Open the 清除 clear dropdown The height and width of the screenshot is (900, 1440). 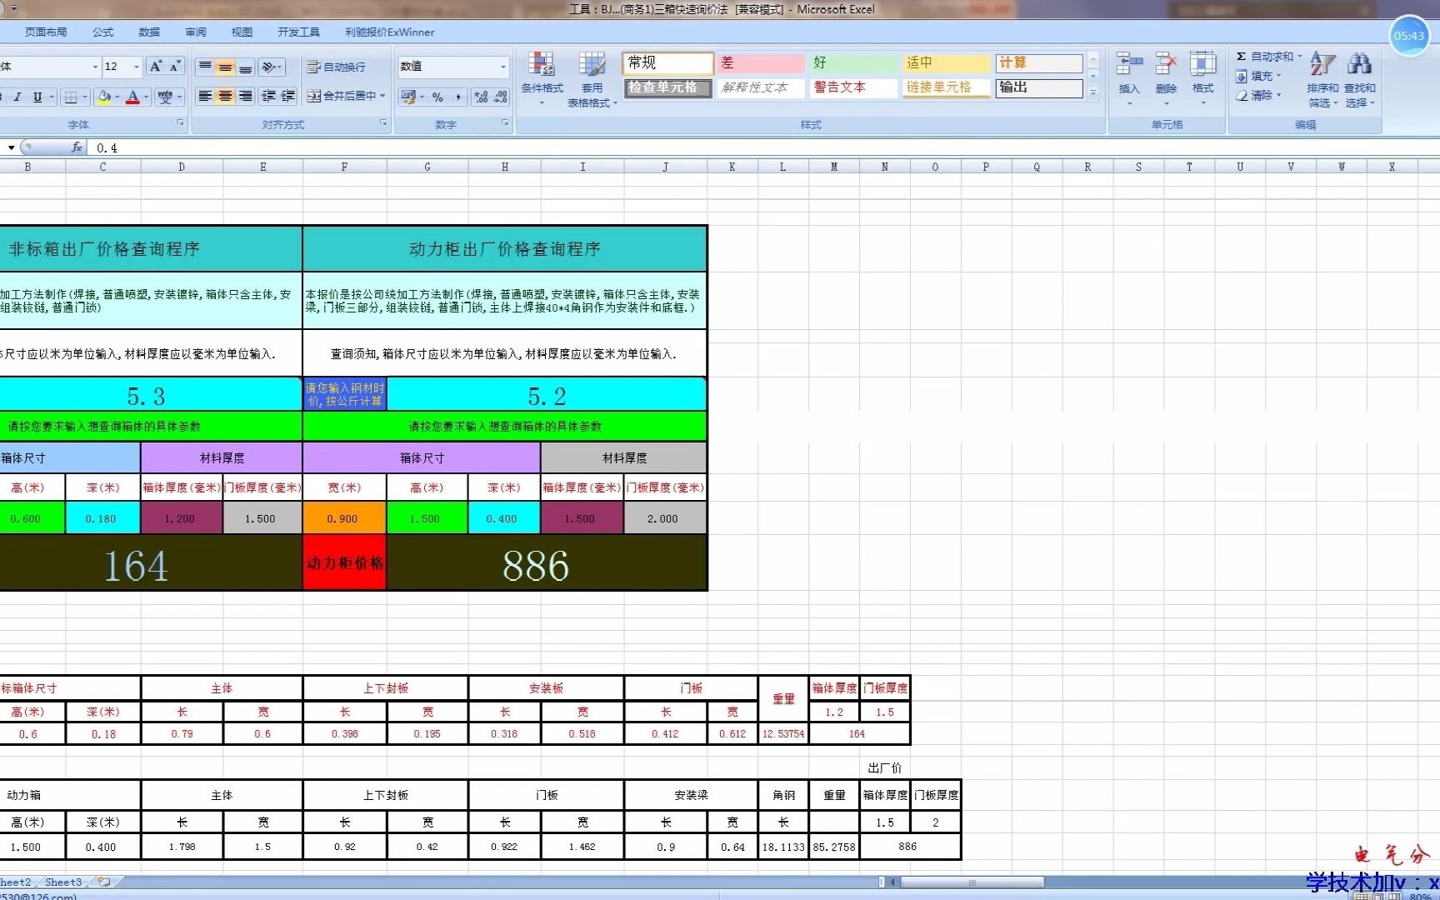pyautogui.click(x=1258, y=95)
